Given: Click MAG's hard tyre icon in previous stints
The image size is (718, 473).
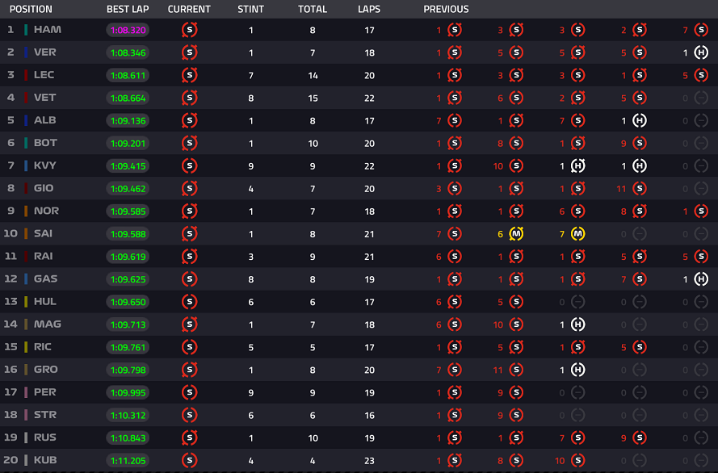Looking at the screenshot, I should click(578, 324).
